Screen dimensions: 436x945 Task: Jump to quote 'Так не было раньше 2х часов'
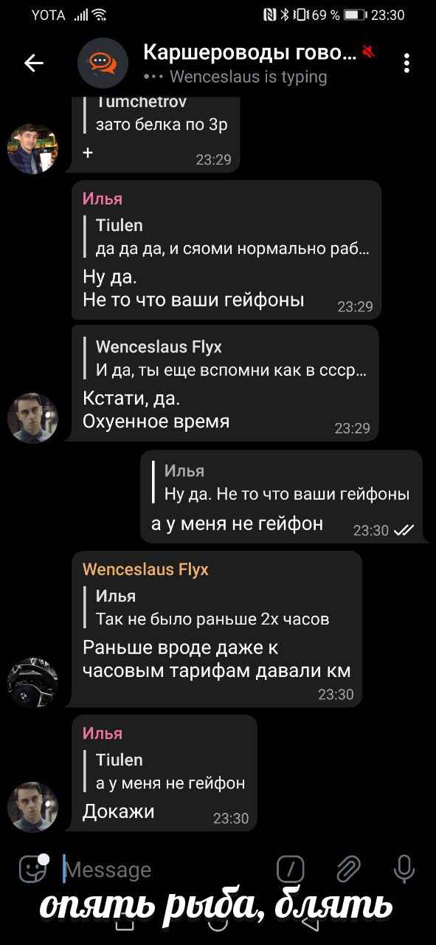pyautogui.click(x=214, y=607)
